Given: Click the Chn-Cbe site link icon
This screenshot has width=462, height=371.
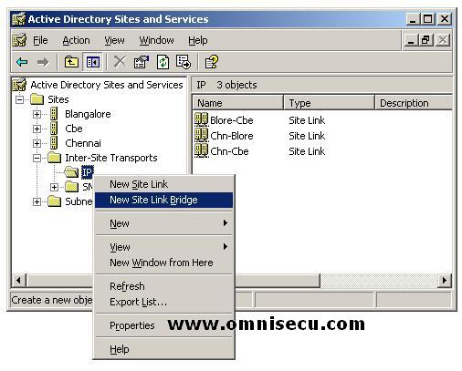Looking at the screenshot, I should coord(201,150).
